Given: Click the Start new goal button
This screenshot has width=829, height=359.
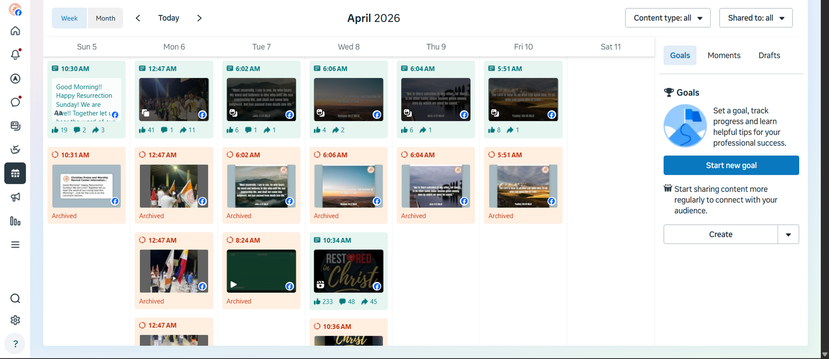Looking at the screenshot, I should click(731, 165).
